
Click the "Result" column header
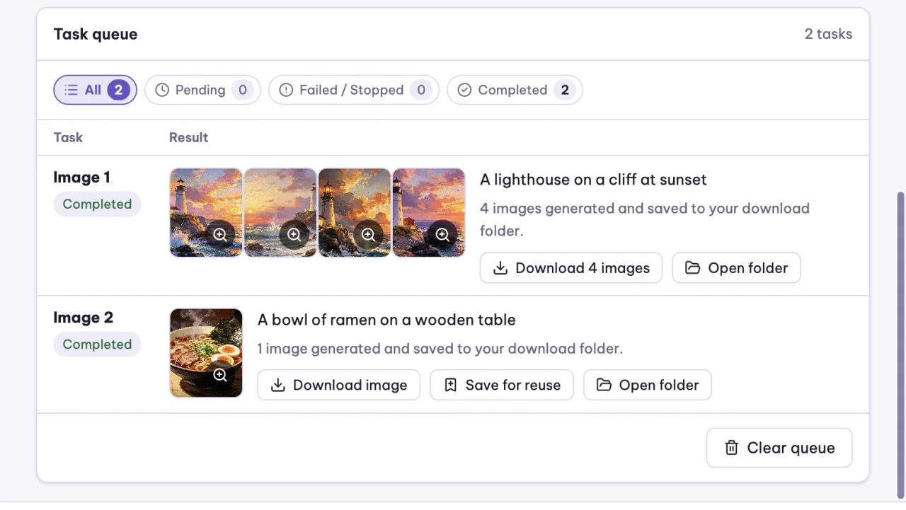188,137
